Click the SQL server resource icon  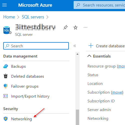tap(7, 30)
